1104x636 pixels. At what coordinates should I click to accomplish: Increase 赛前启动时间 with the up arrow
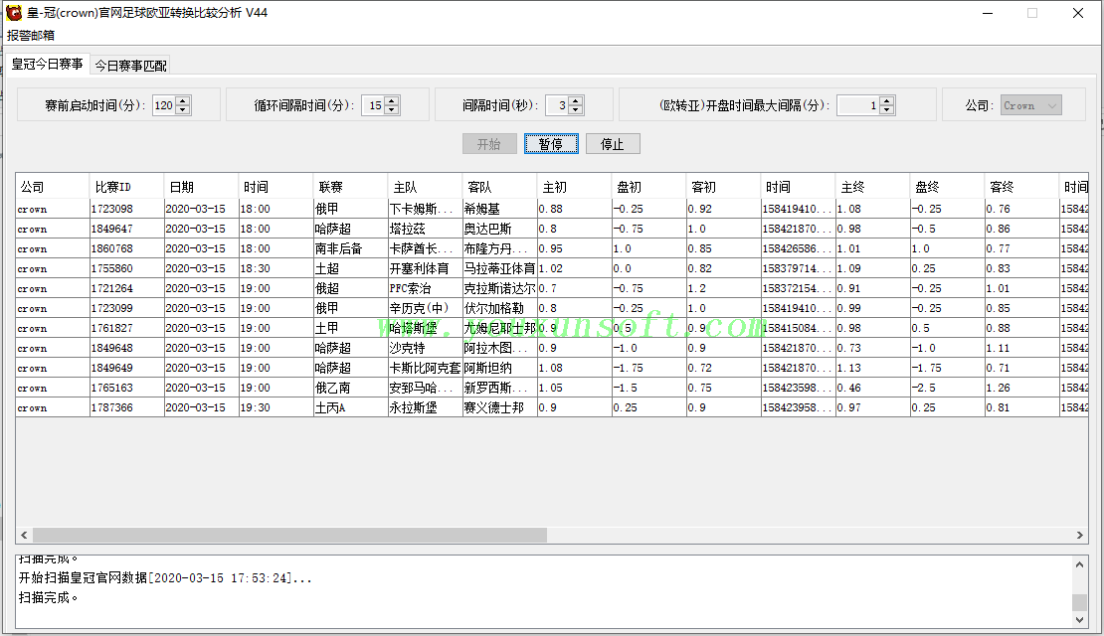coord(183,100)
